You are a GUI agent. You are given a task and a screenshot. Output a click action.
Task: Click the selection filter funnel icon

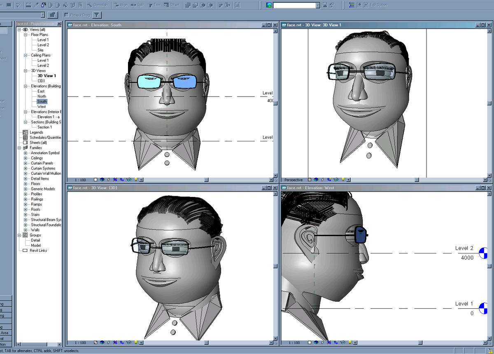(96, 15)
